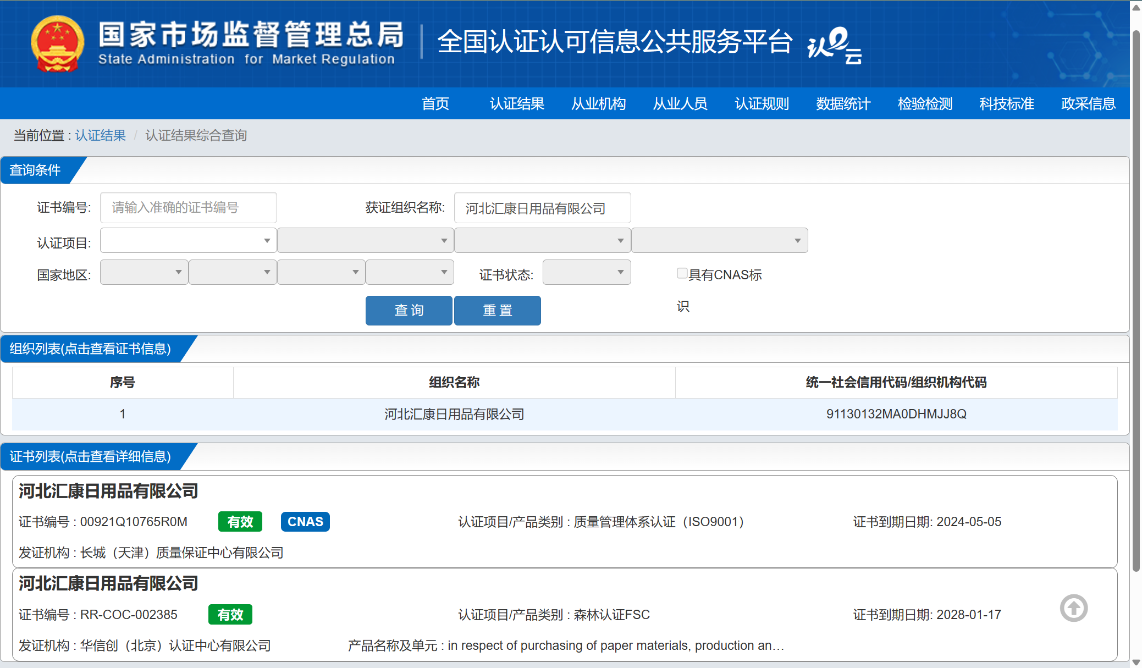Open the third 认证项目 dropdown
Screen dimensions: 1142x668
click(x=542, y=240)
